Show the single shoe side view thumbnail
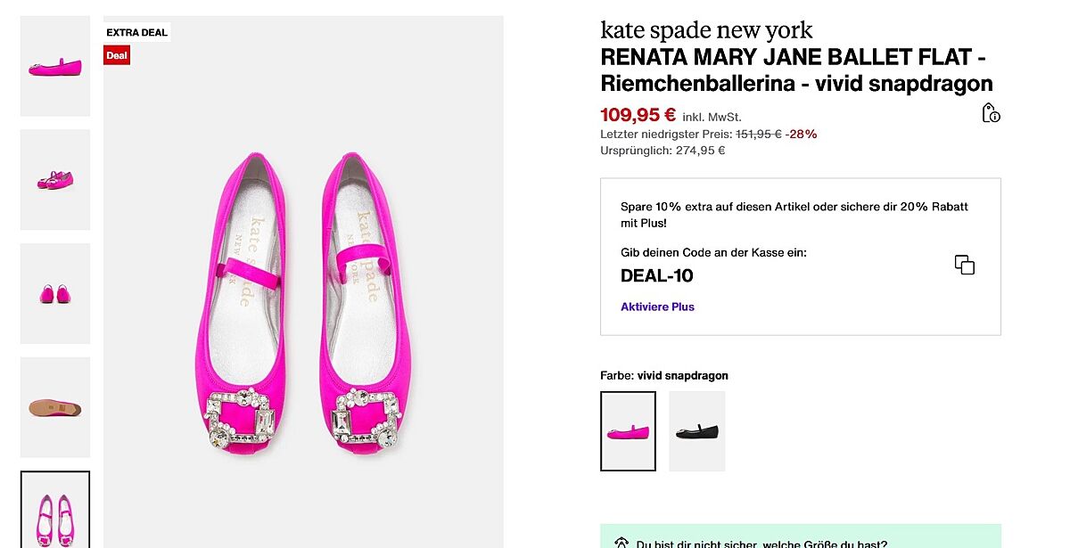The image size is (1070, 548). 55,66
